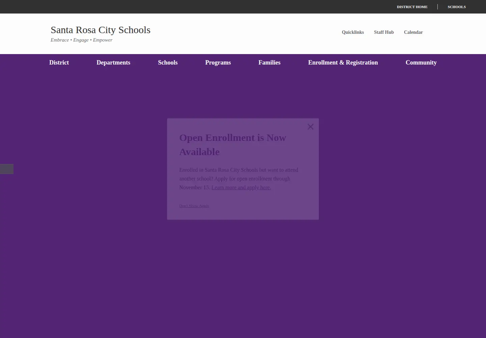
Task: Close the Open Enrollment popup
Action: tap(310, 127)
